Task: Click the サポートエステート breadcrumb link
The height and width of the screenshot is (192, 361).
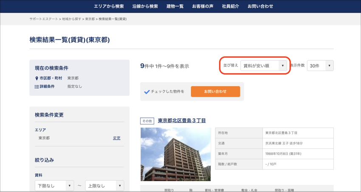Action: point(44,19)
